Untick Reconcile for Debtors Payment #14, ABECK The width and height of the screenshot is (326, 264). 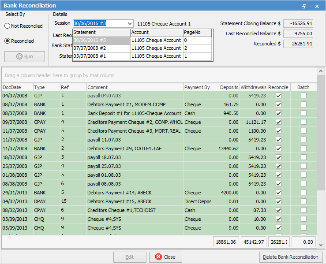coord(278,193)
